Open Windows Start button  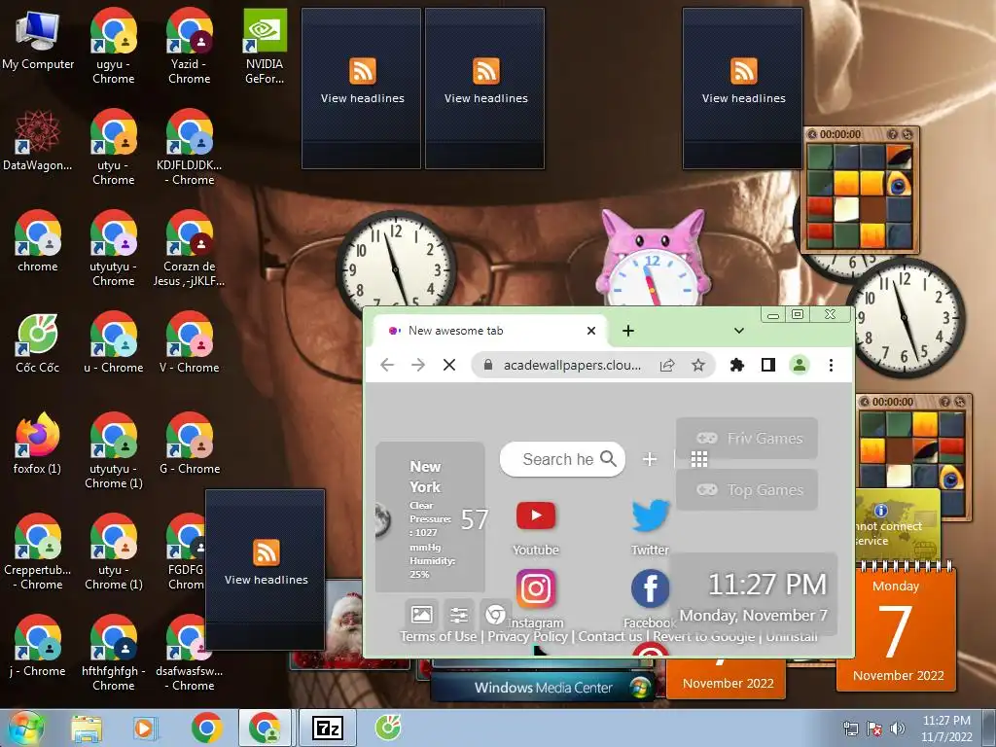pos(25,728)
